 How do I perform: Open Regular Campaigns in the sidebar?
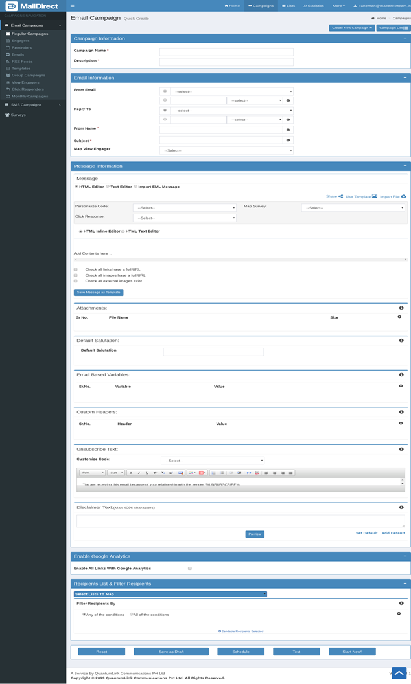pos(30,34)
